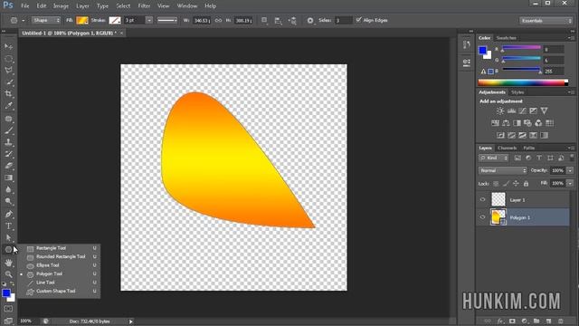Select the Pen tool
This screenshot has height=326, width=579.
(8, 214)
